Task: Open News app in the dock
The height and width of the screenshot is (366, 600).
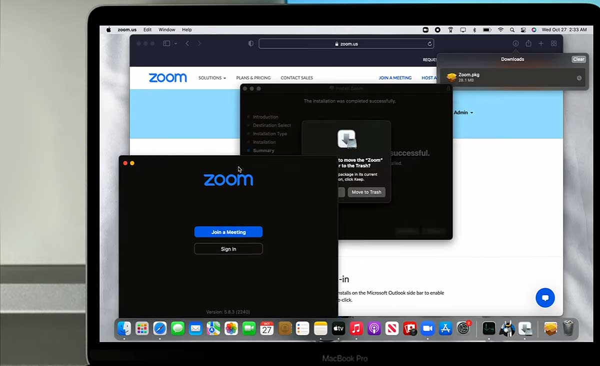Action: pos(392,328)
